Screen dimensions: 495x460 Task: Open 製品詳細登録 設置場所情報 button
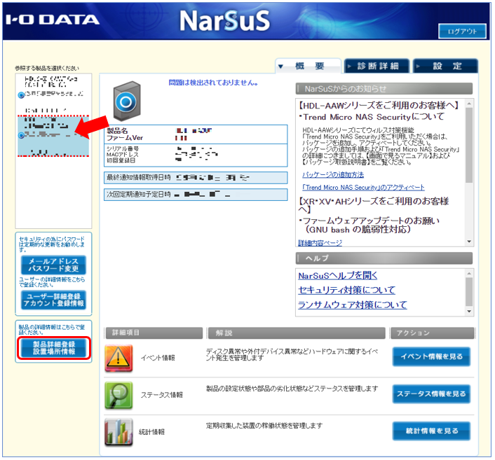click(x=53, y=349)
